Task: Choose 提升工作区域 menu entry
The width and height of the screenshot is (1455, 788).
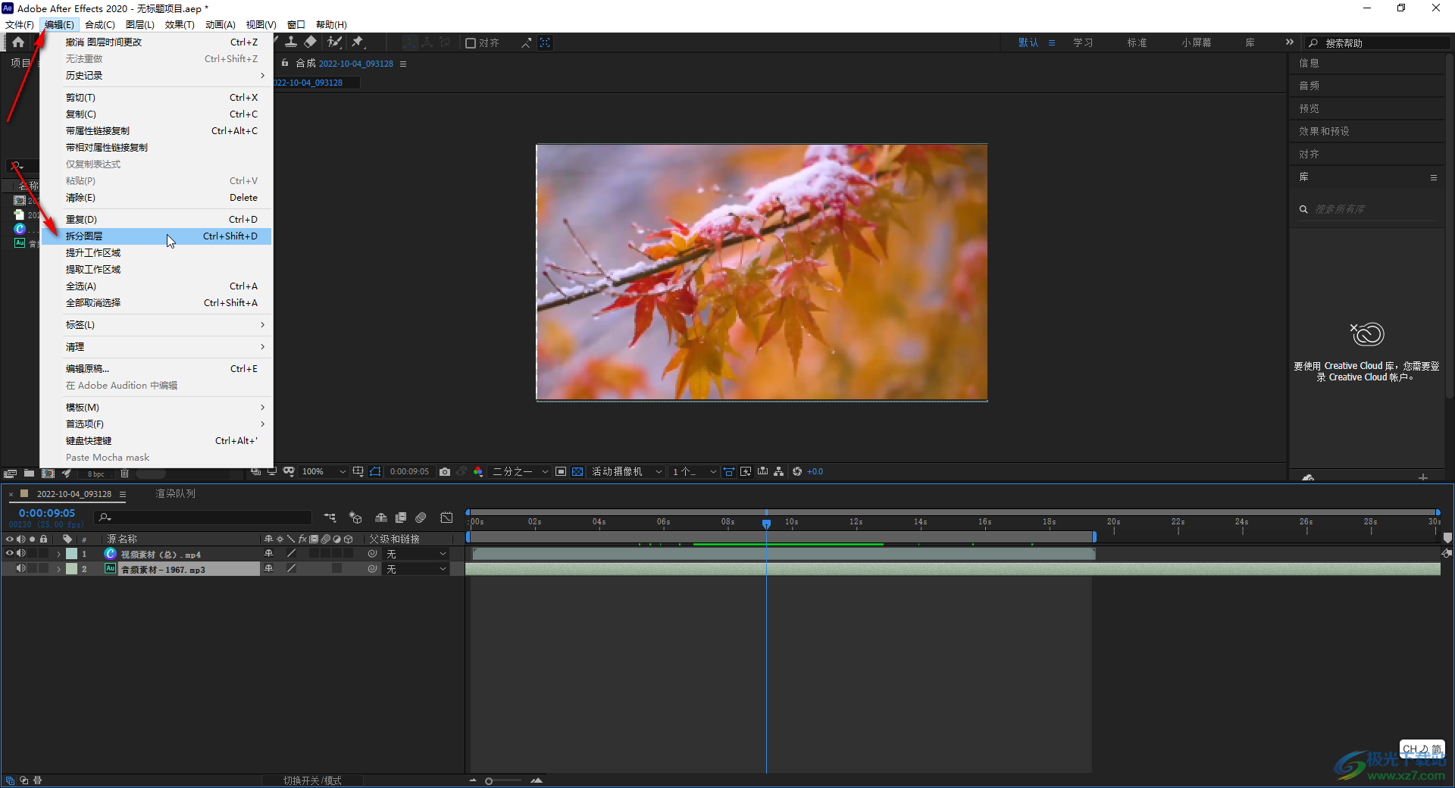Action: click(x=157, y=253)
